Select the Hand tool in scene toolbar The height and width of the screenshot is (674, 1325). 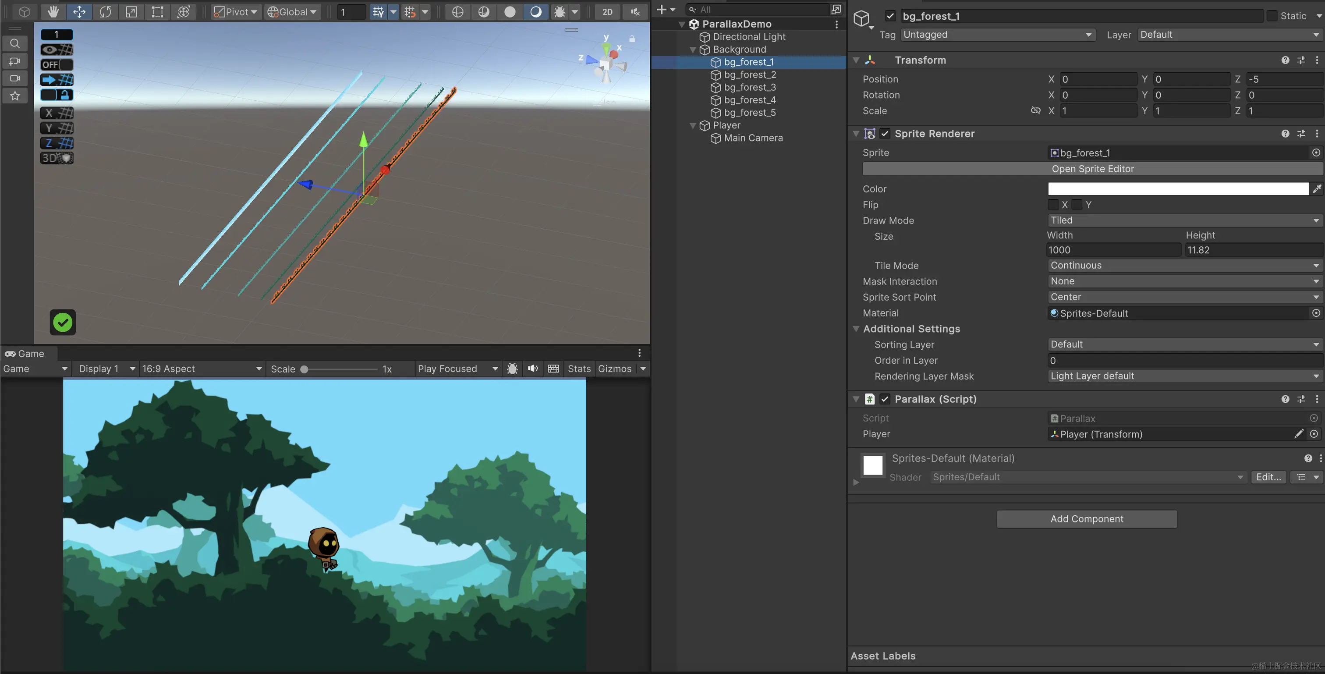pos(53,11)
